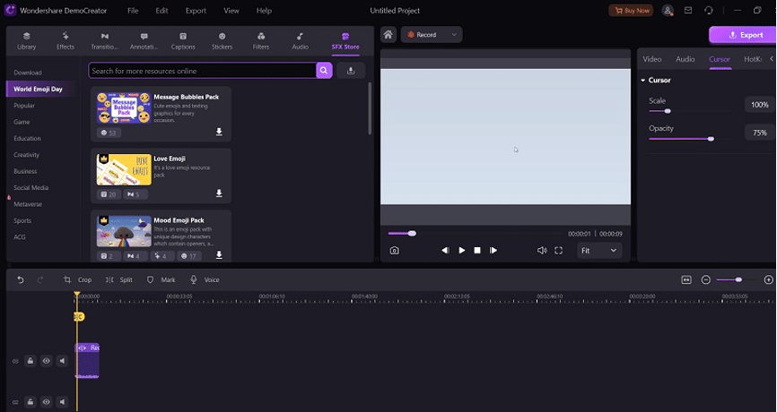
Task: Click the preview volume icon
Action: (x=542, y=251)
